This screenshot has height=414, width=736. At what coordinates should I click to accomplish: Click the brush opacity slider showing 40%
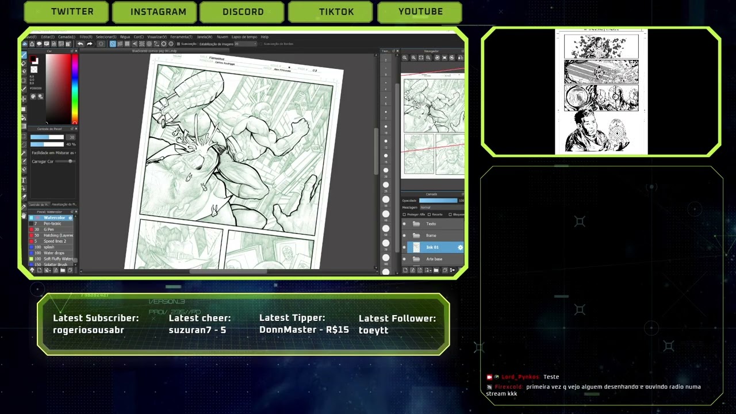tap(47, 144)
